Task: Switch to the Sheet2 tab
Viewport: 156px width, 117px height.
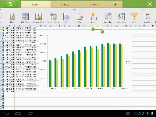Action: click(x=65, y=4)
